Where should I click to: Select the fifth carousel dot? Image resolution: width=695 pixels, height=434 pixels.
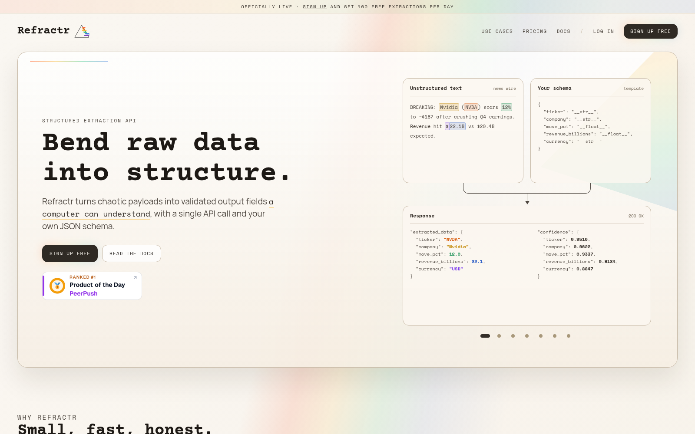[541, 336]
